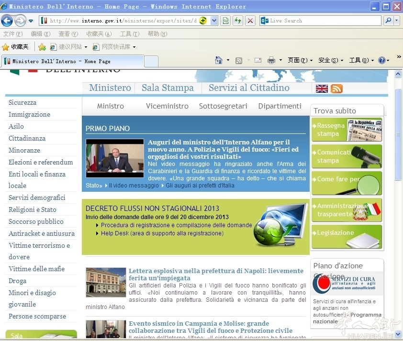Expand the 页面(P) command bar menu
This screenshot has width=403, height=341.
pyautogui.click(x=300, y=60)
